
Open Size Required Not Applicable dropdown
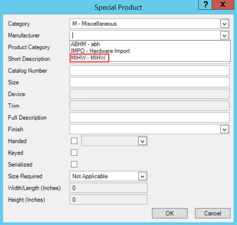(x=109, y=176)
